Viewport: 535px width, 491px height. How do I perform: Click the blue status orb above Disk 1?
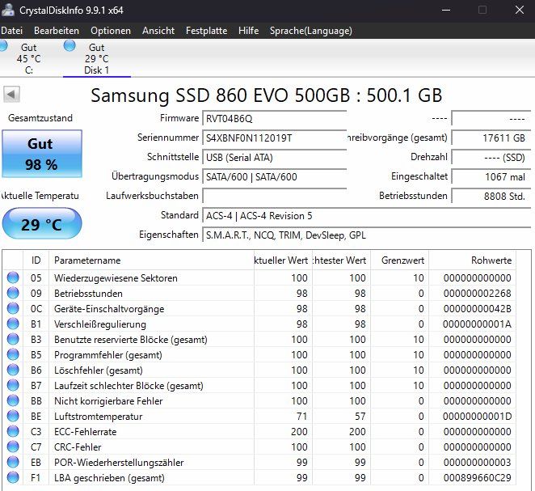[70, 45]
